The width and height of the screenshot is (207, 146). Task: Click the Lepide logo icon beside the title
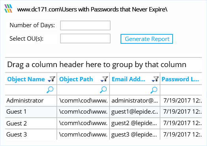tap(8, 9)
